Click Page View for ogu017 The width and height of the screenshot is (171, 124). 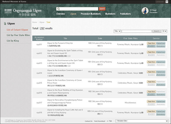(x=151, y=101)
